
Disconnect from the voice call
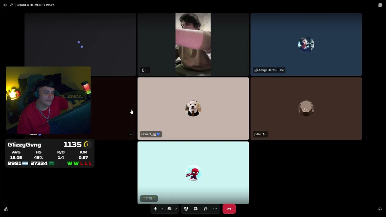pyautogui.click(x=229, y=209)
